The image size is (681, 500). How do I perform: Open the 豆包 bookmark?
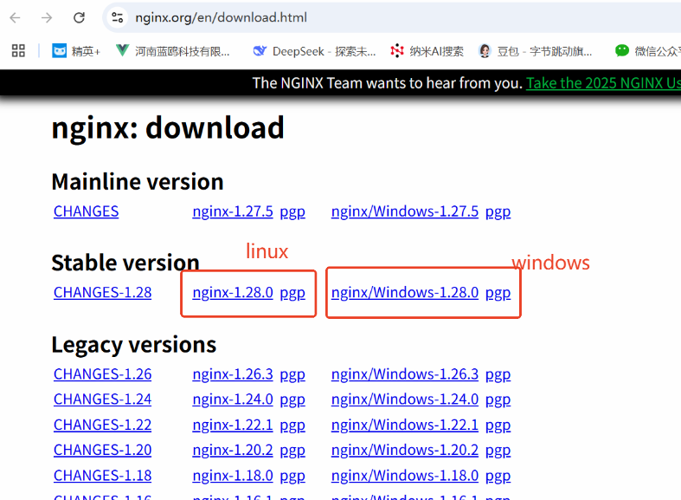(x=536, y=51)
